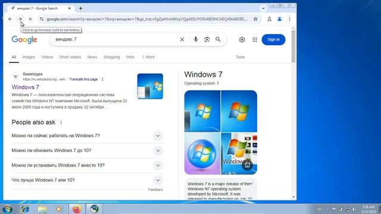Clear the search query text

tap(182, 39)
